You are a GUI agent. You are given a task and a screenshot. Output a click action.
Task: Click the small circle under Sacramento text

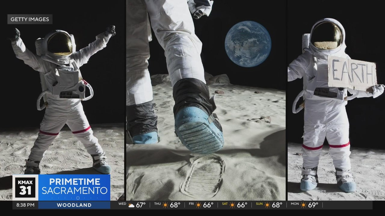78,198
